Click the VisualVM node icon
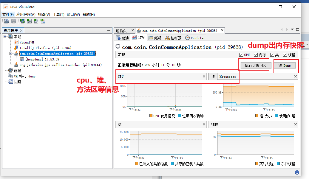 [16, 42]
